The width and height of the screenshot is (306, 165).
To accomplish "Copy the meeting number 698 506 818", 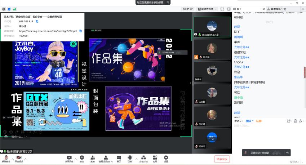I will click(x=37, y=21).
